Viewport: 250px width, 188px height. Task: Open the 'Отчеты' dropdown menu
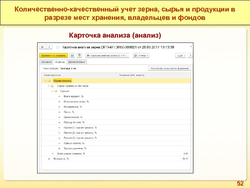click(141, 55)
